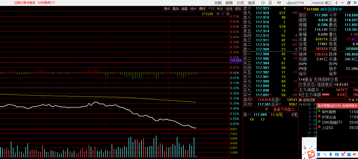Select the 卖九 117.920 order row
This screenshot has width=358, height=159.
270,13
